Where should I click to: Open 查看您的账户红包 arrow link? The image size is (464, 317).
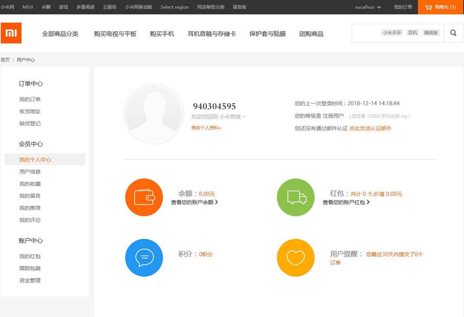point(346,203)
